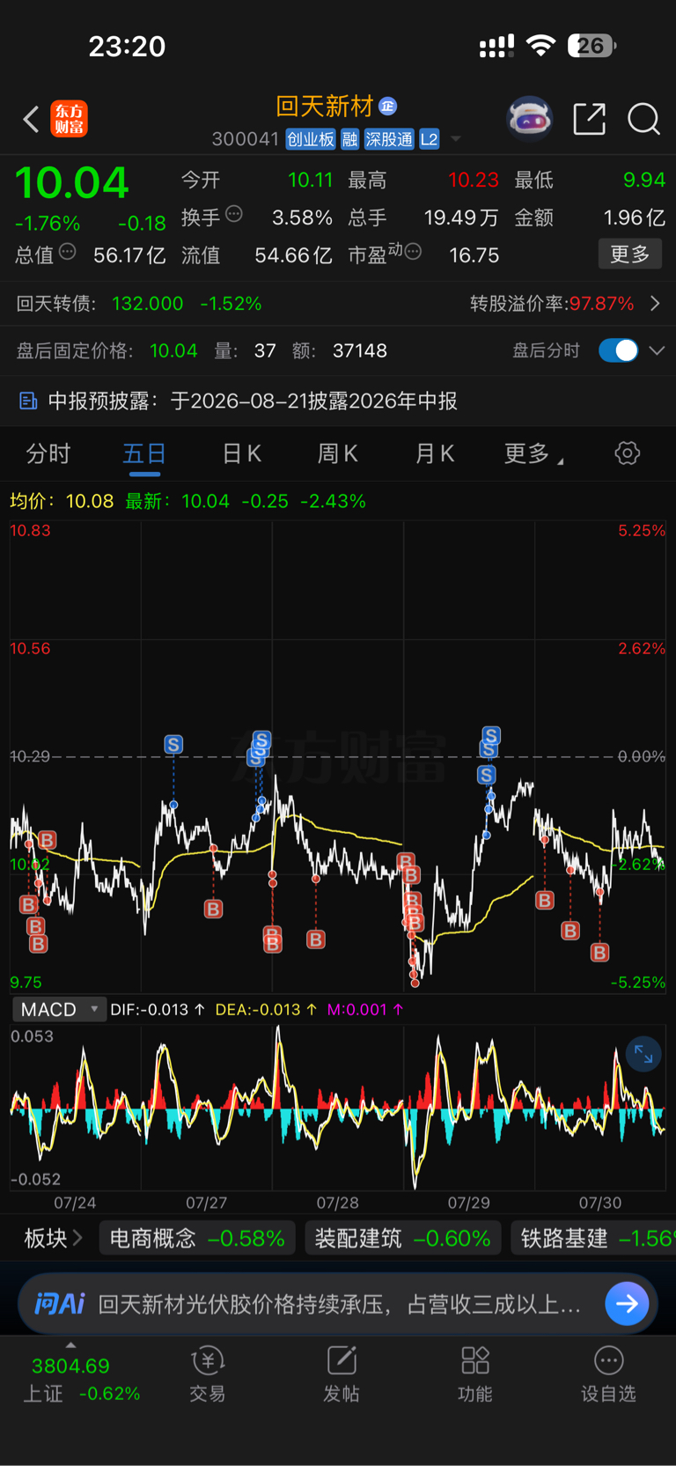Expand the 板块 sector list
This screenshot has width=676, height=1466.
click(53, 1238)
